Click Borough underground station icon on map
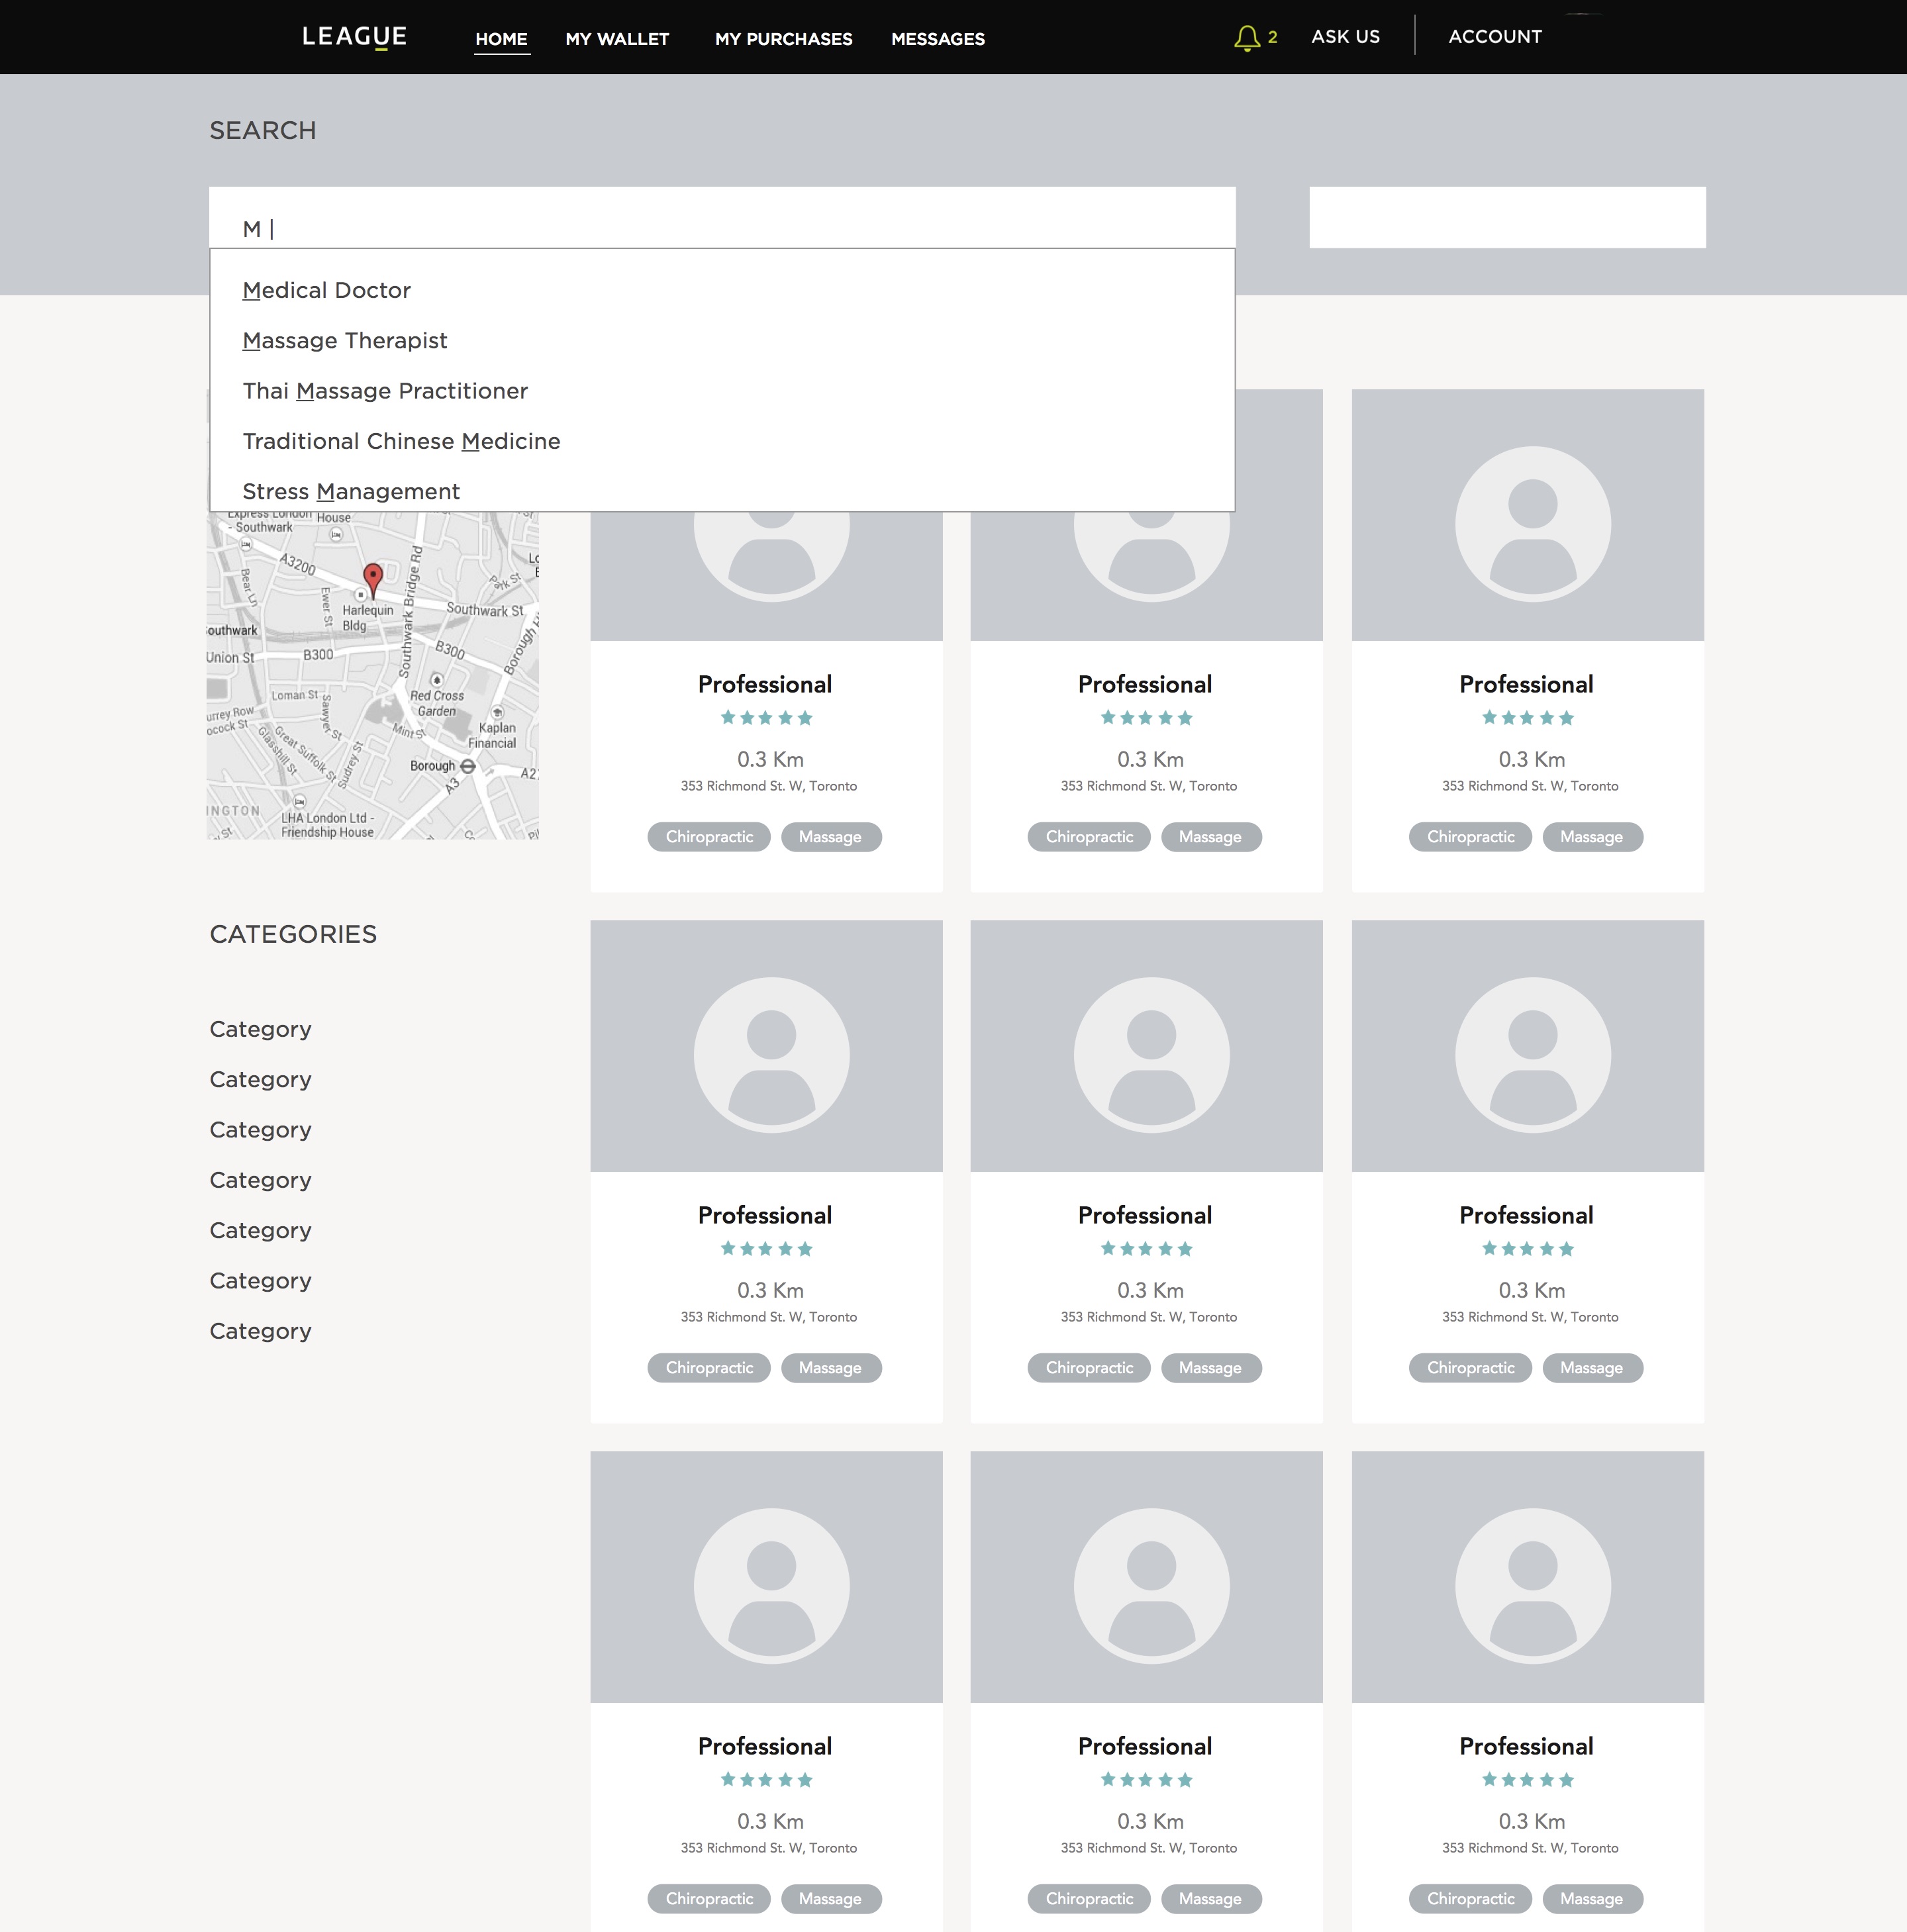 pos(468,766)
